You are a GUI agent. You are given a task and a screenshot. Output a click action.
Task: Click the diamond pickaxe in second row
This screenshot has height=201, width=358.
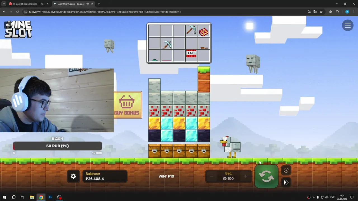[167, 44]
